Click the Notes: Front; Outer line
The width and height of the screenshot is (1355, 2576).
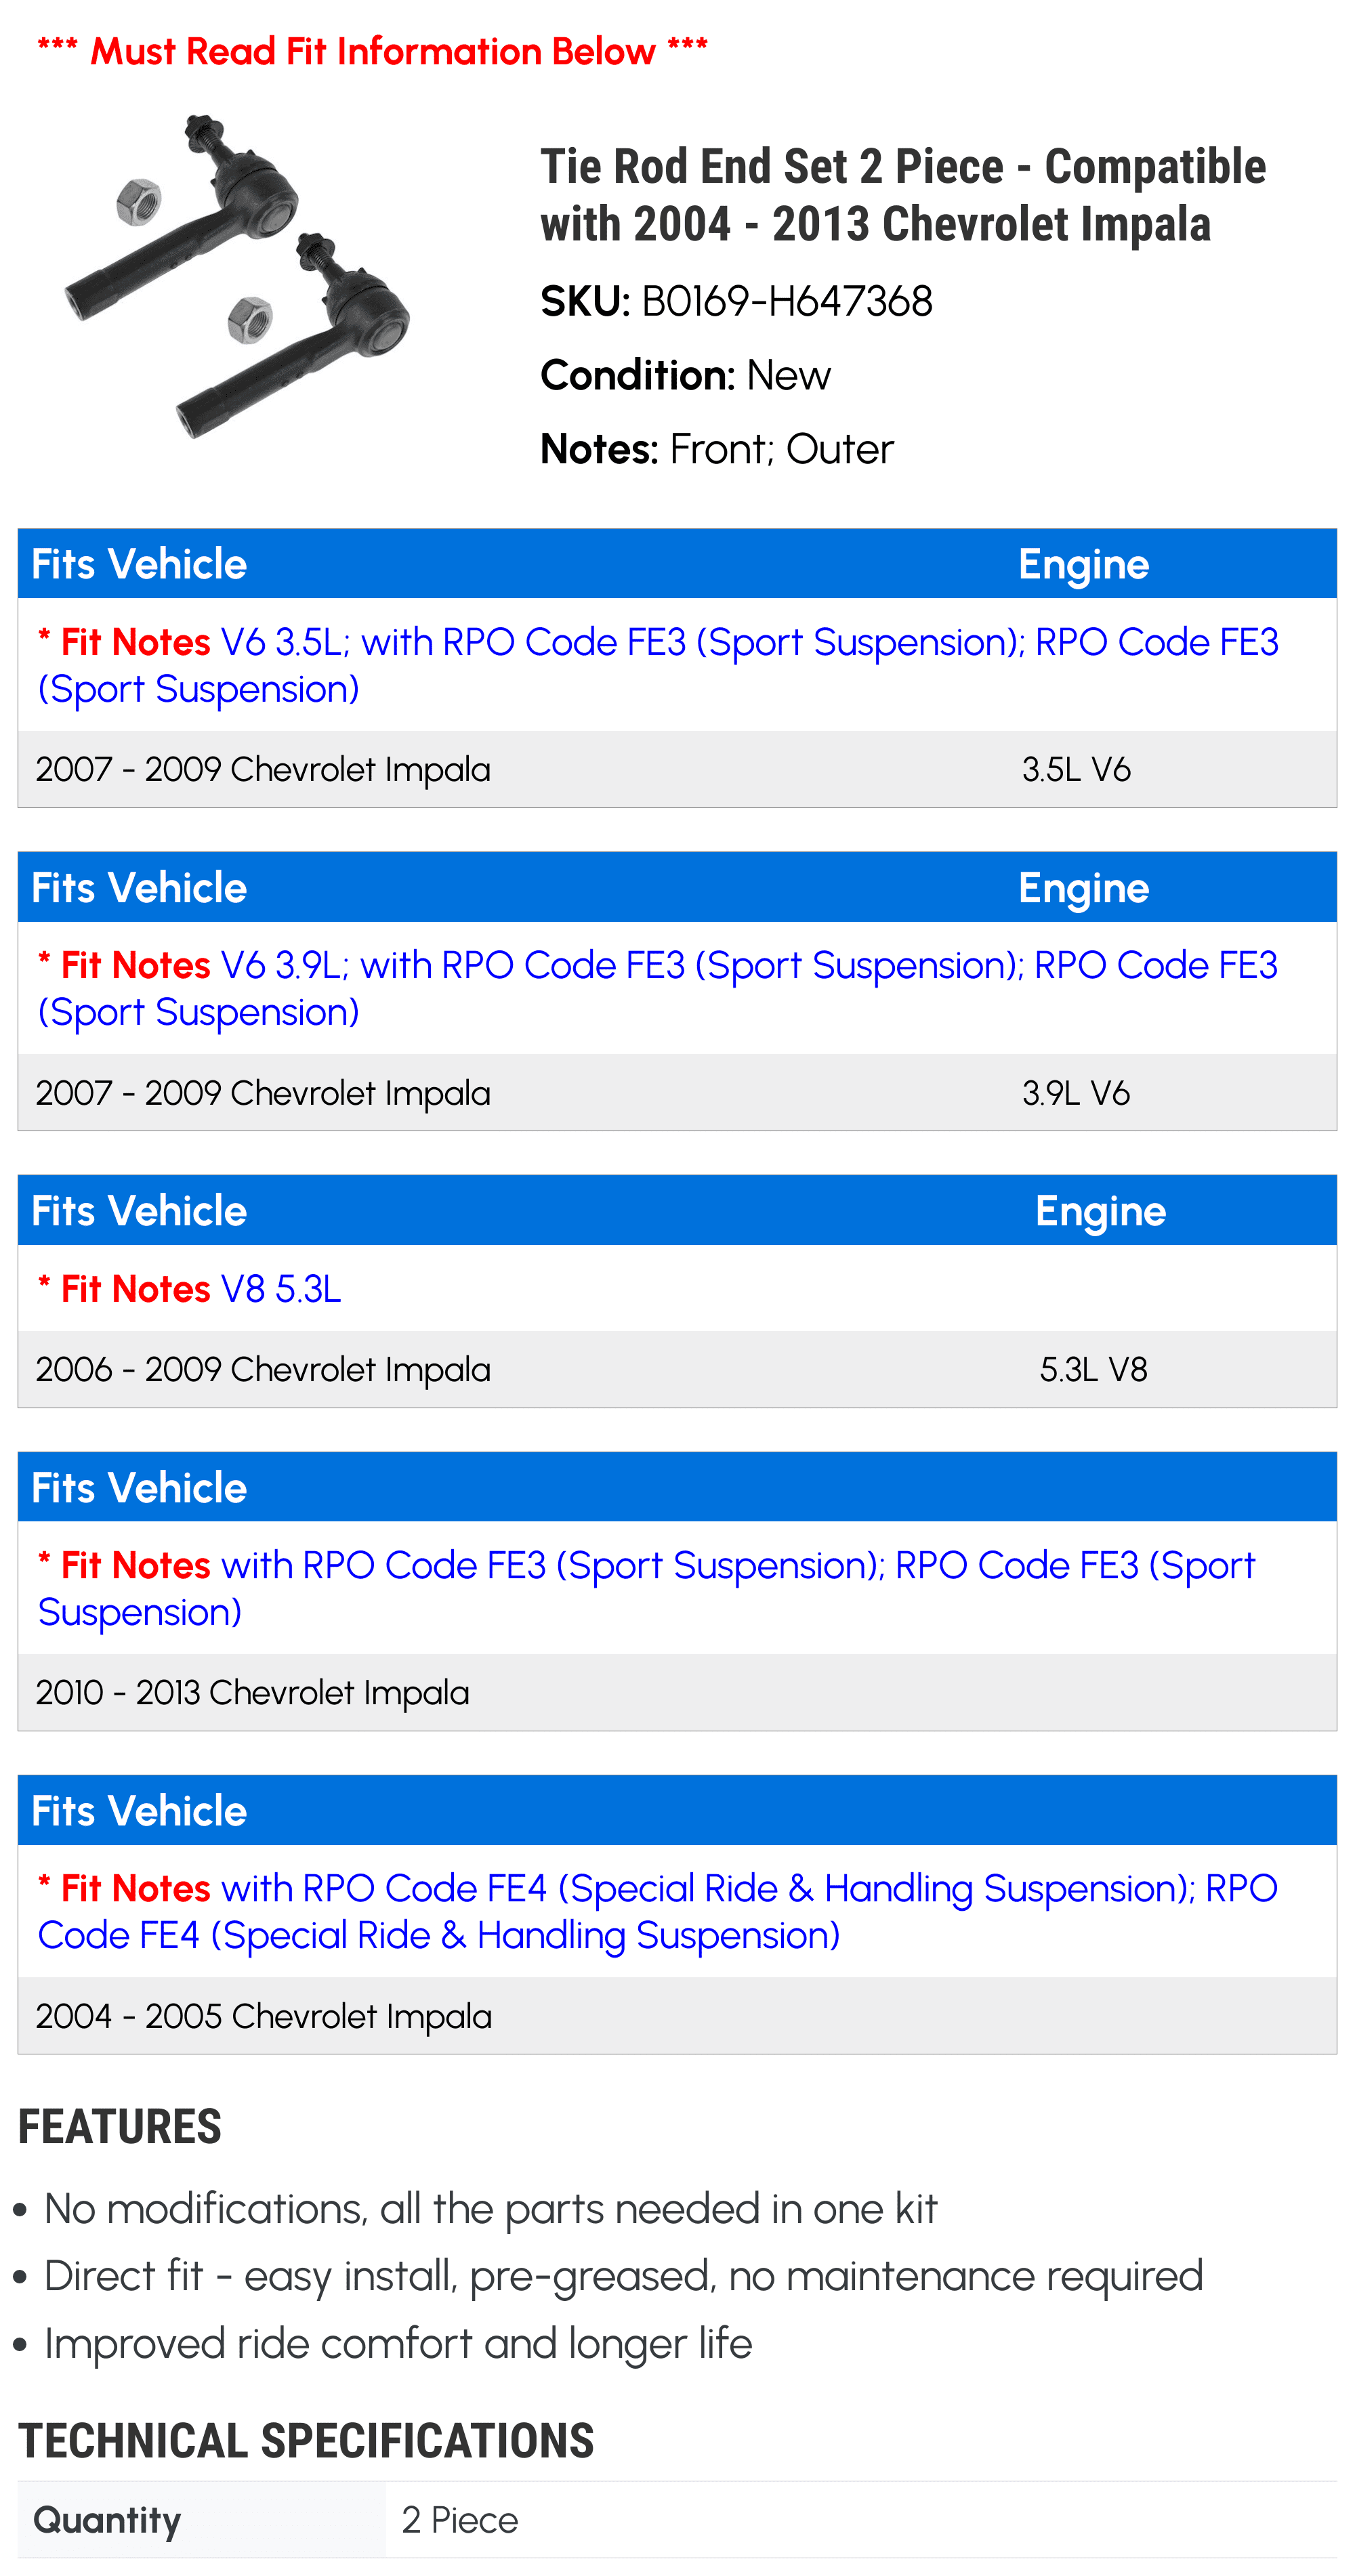(x=716, y=449)
